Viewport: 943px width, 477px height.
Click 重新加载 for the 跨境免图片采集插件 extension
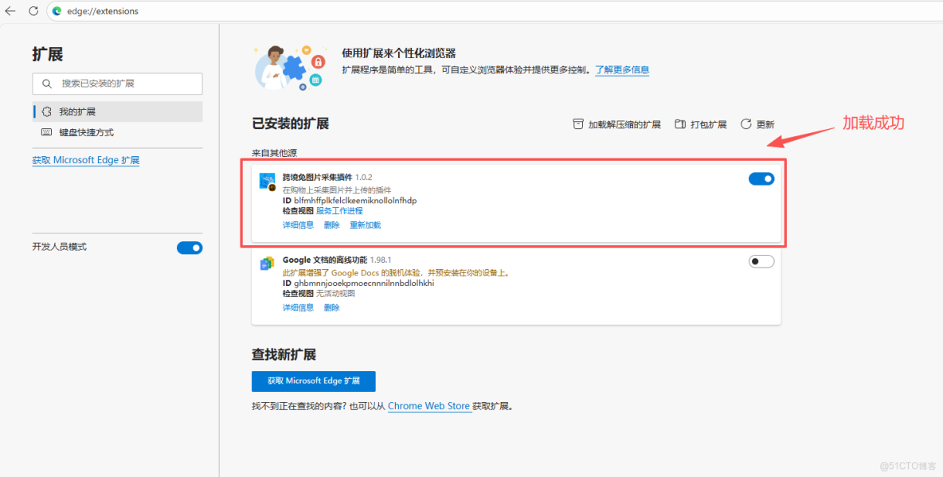click(x=365, y=225)
